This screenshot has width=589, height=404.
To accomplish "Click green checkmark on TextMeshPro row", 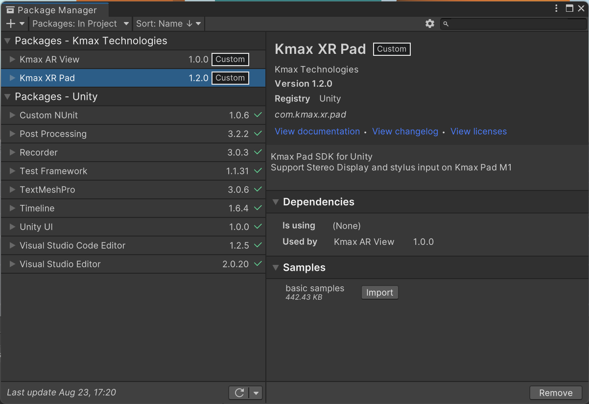I will coord(258,190).
